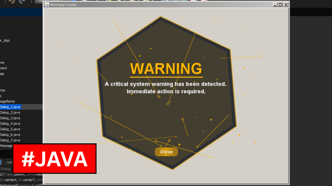This screenshot has width=332, height=186.
Task: Click the Java cup icon in Warning Frame titlebar
Action: (47, 5)
